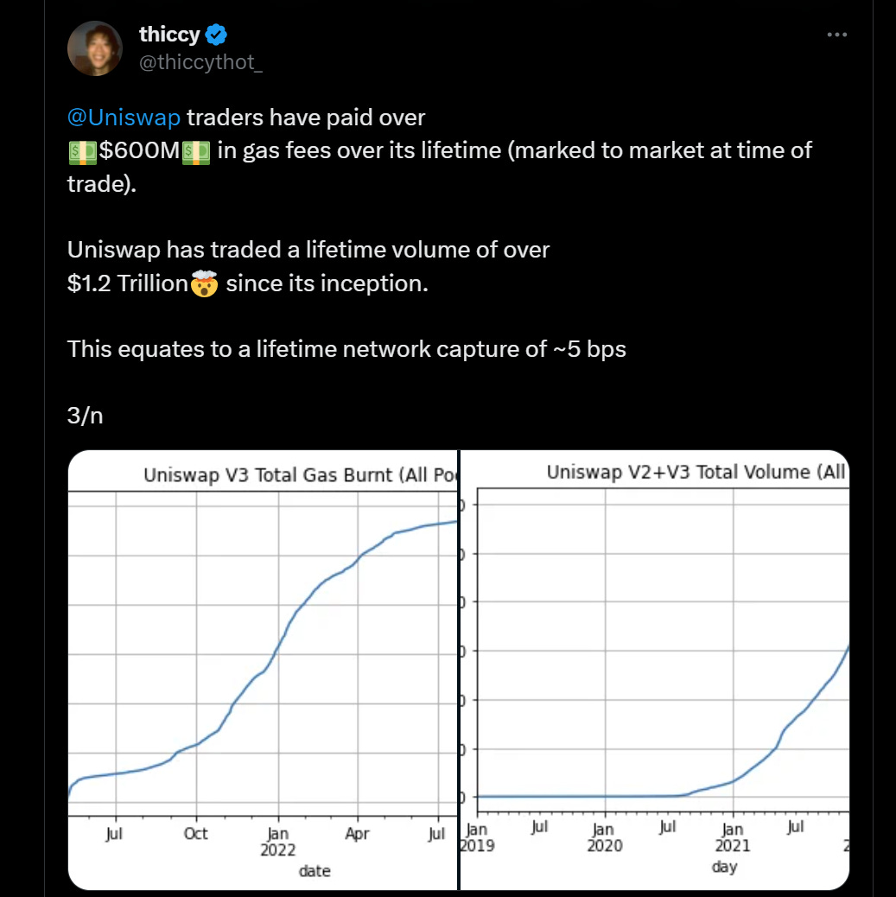
Task: Click the Oct tick on gas chart
Action: pos(195,834)
